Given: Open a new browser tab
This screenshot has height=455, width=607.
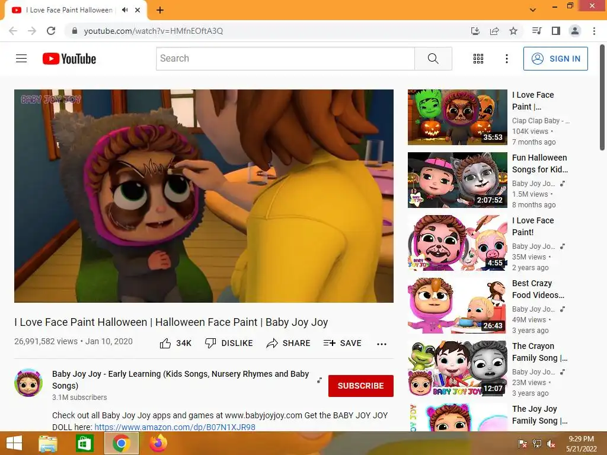Looking at the screenshot, I should click(160, 10).
